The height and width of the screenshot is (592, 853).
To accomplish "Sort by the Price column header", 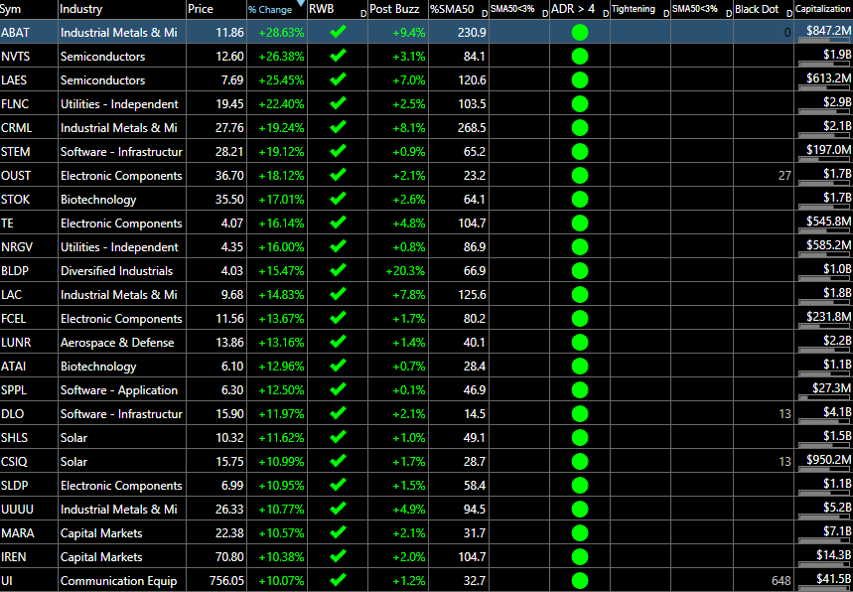I will (215, 9).
